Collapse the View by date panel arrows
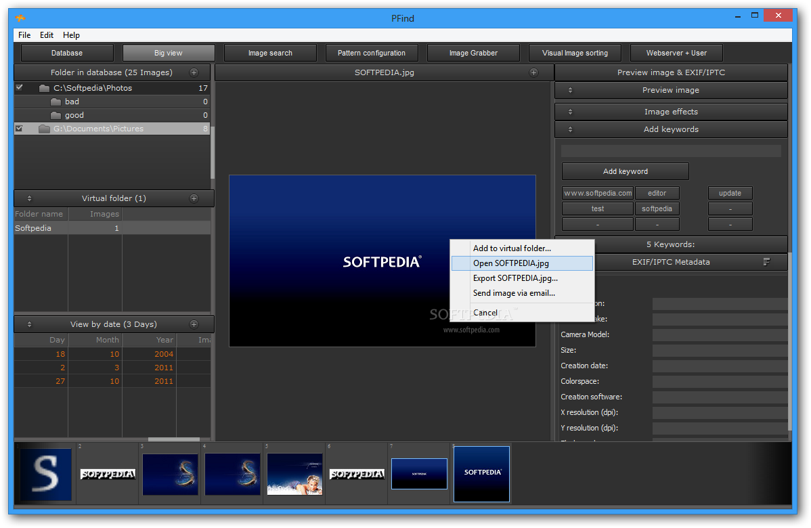 click(x=29, y=324)
